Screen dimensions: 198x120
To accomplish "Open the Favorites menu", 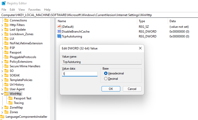I will 34,10.
